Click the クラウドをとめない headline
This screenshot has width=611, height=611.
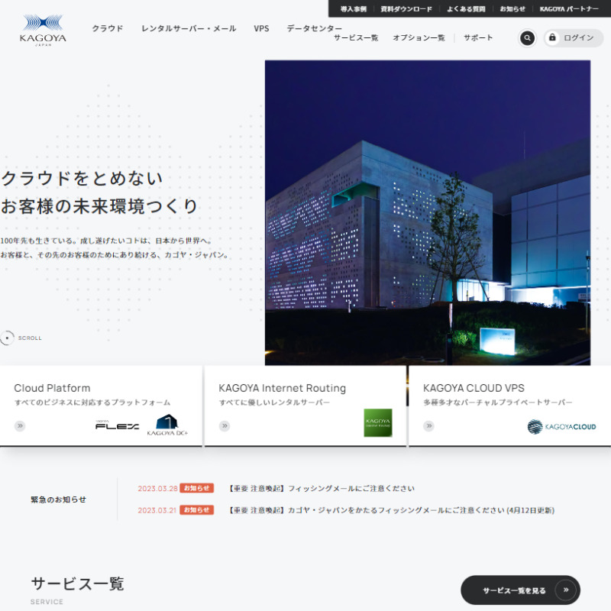pos(82,178)
